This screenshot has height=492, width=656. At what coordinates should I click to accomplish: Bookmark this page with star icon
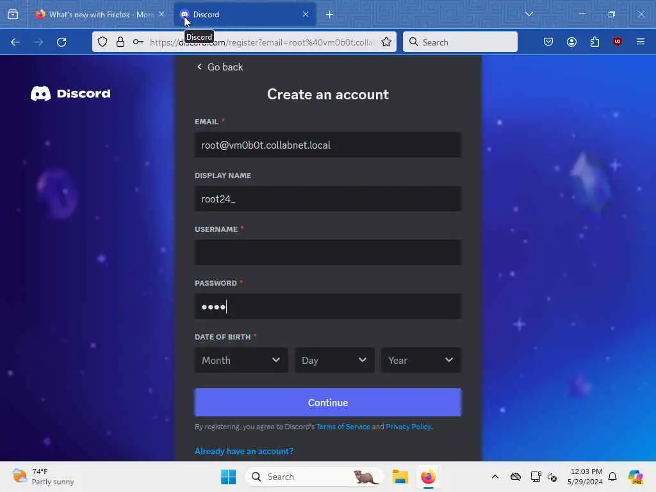tap(386, 42)
